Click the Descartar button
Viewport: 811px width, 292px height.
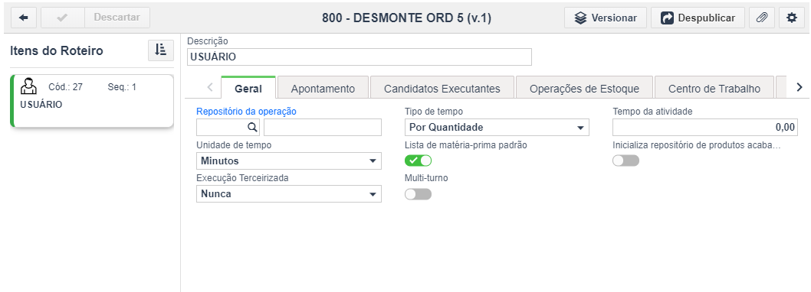(x=117, y=18)
